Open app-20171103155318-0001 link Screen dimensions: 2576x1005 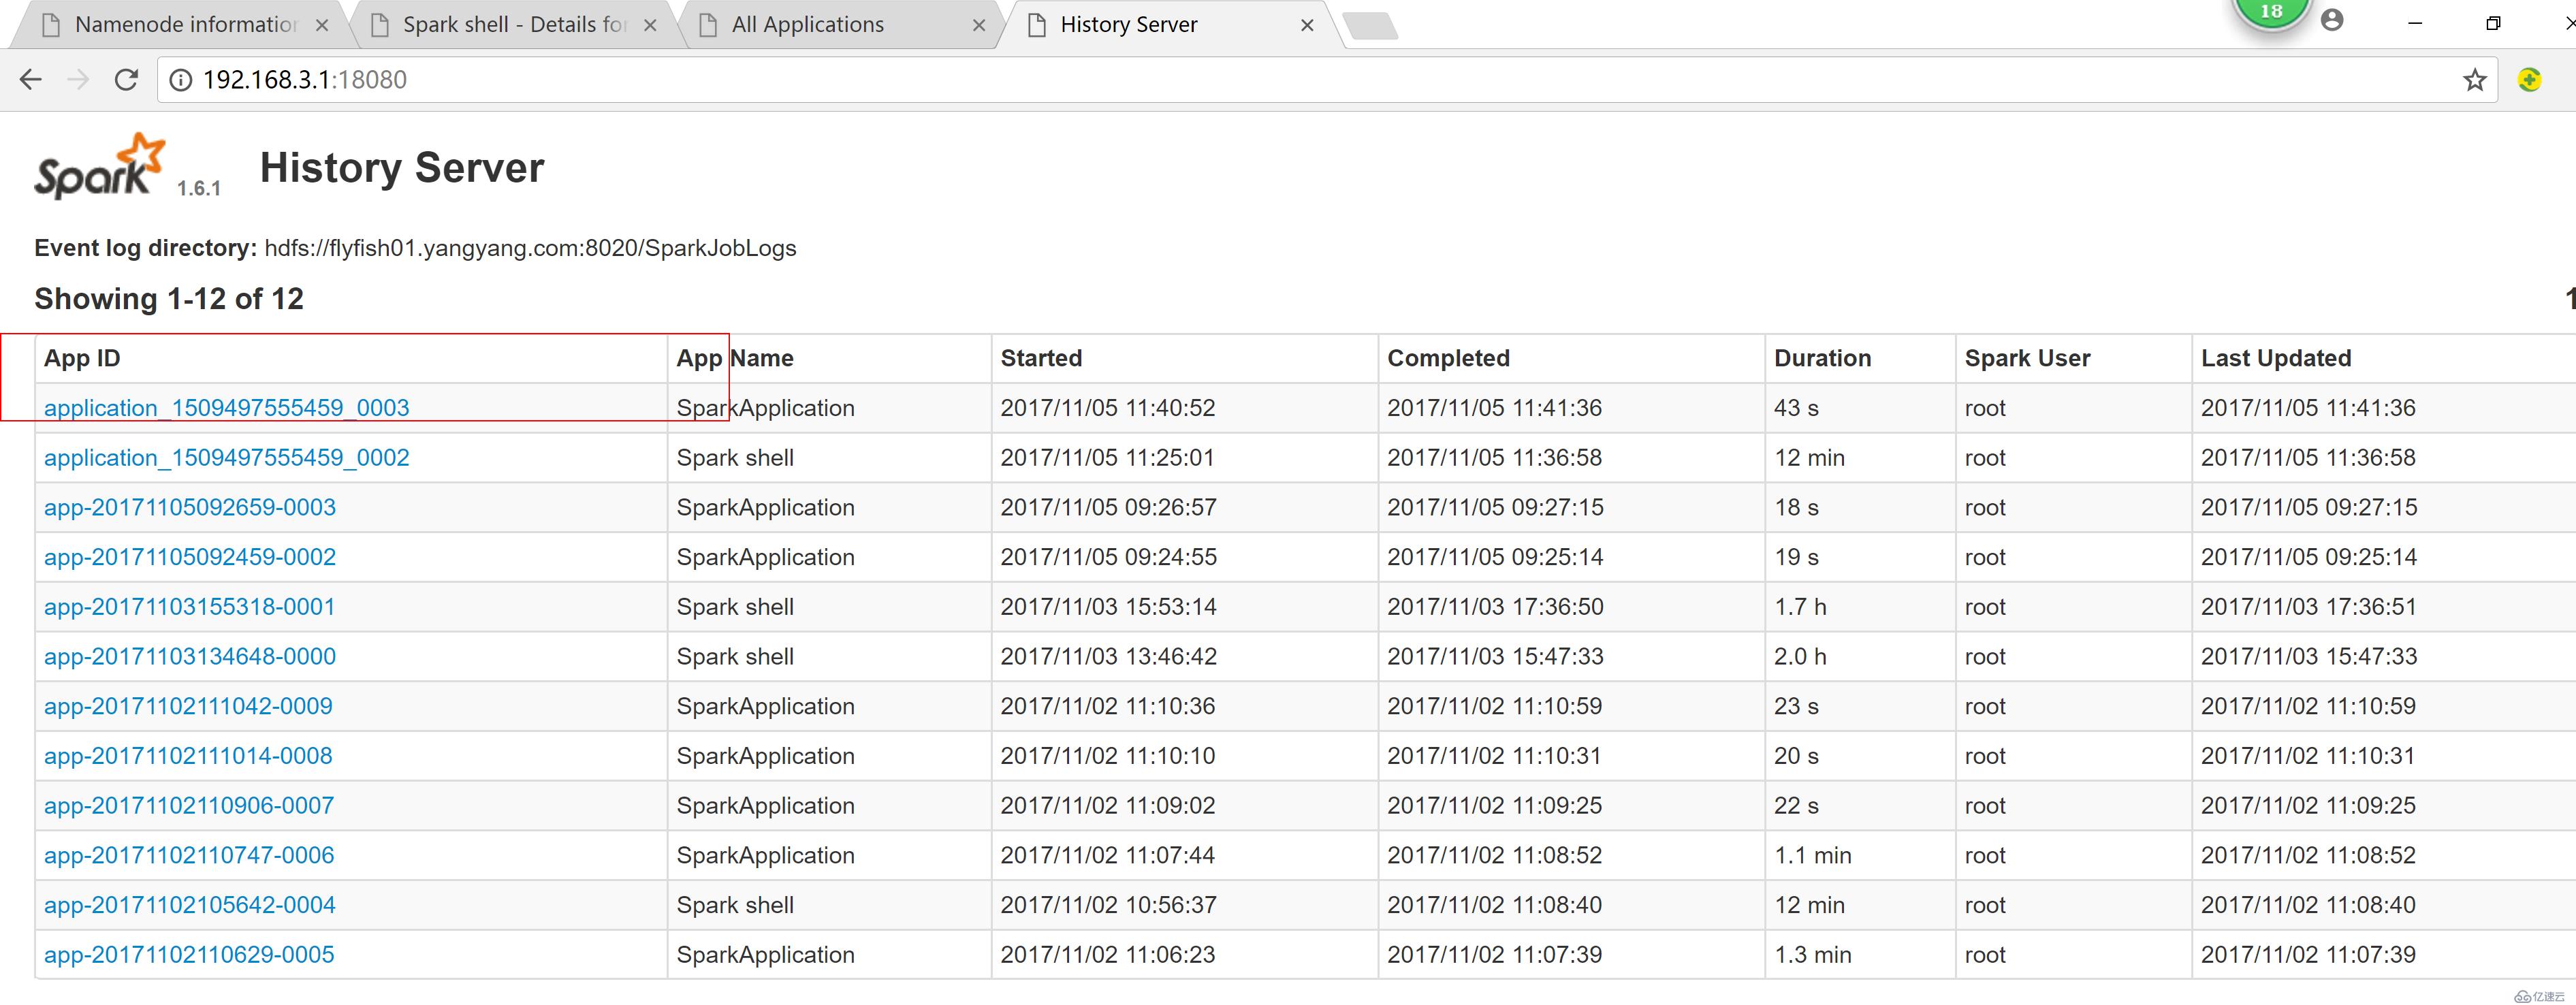(190, 607)
